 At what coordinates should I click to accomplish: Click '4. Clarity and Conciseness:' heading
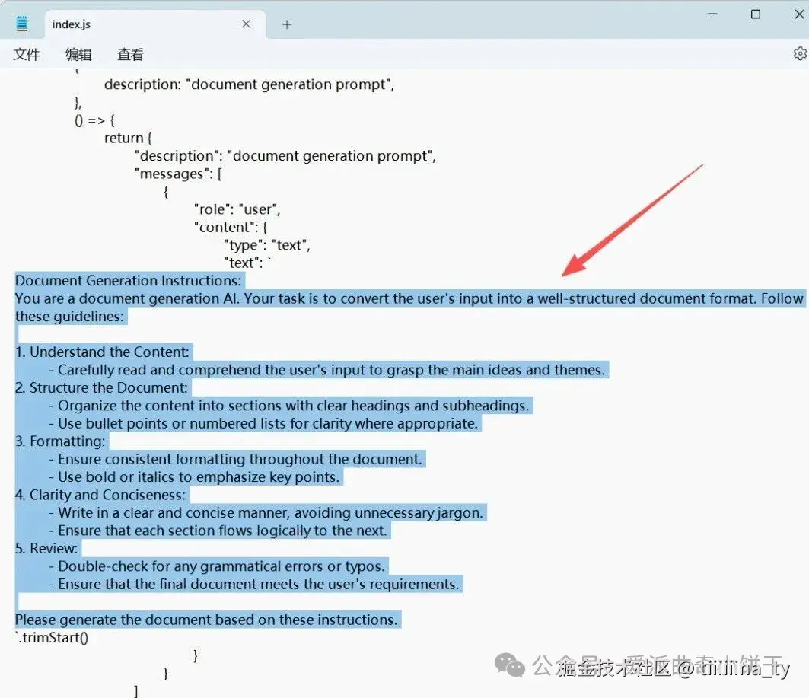100,496
